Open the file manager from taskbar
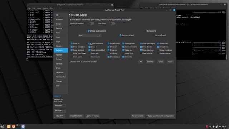 pyautogui.click(x=9, y=126)
